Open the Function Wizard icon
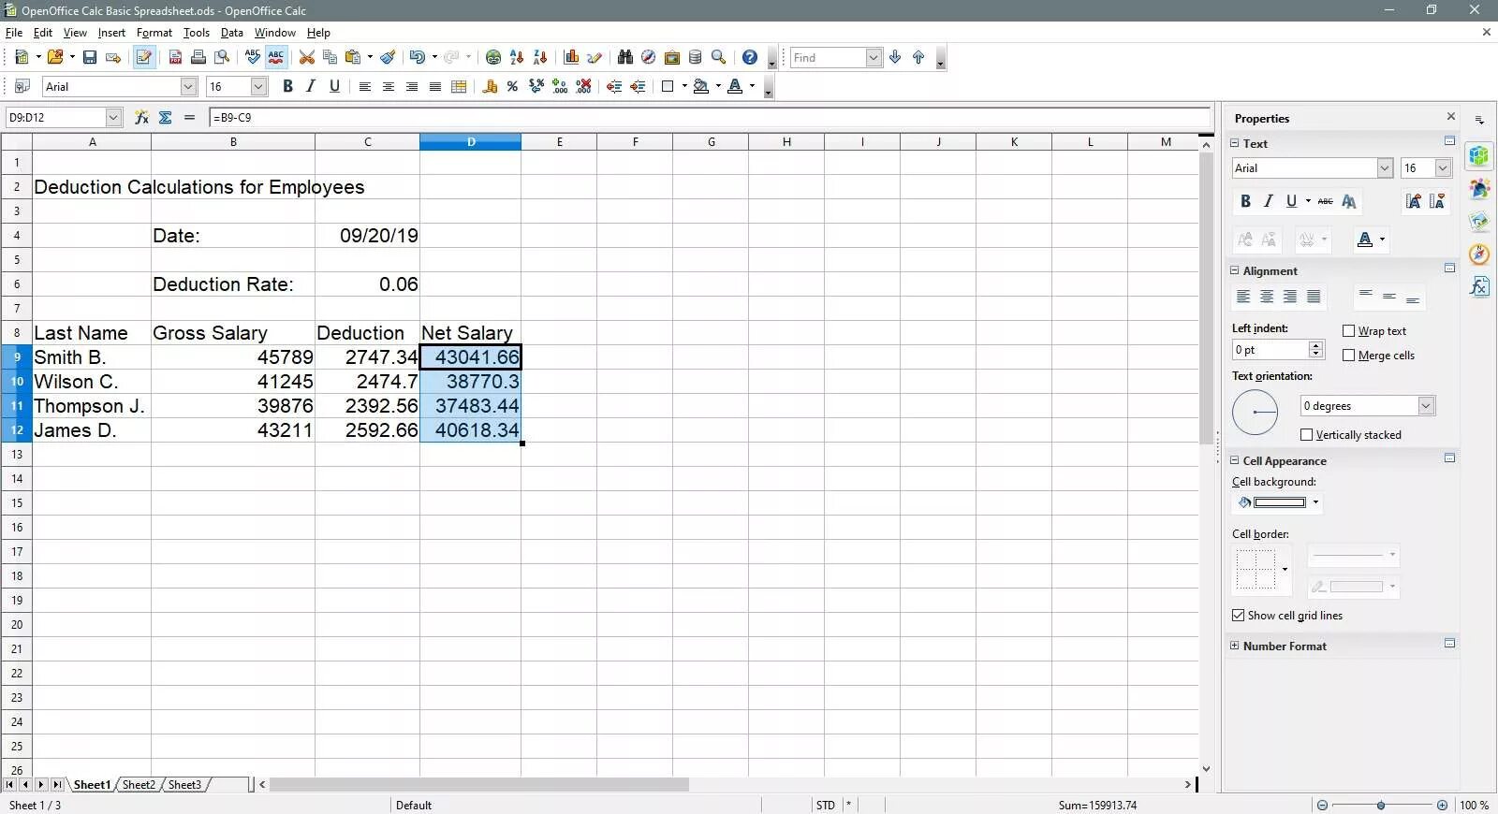This screenshot has width=1498, height=814. [141, 117]
